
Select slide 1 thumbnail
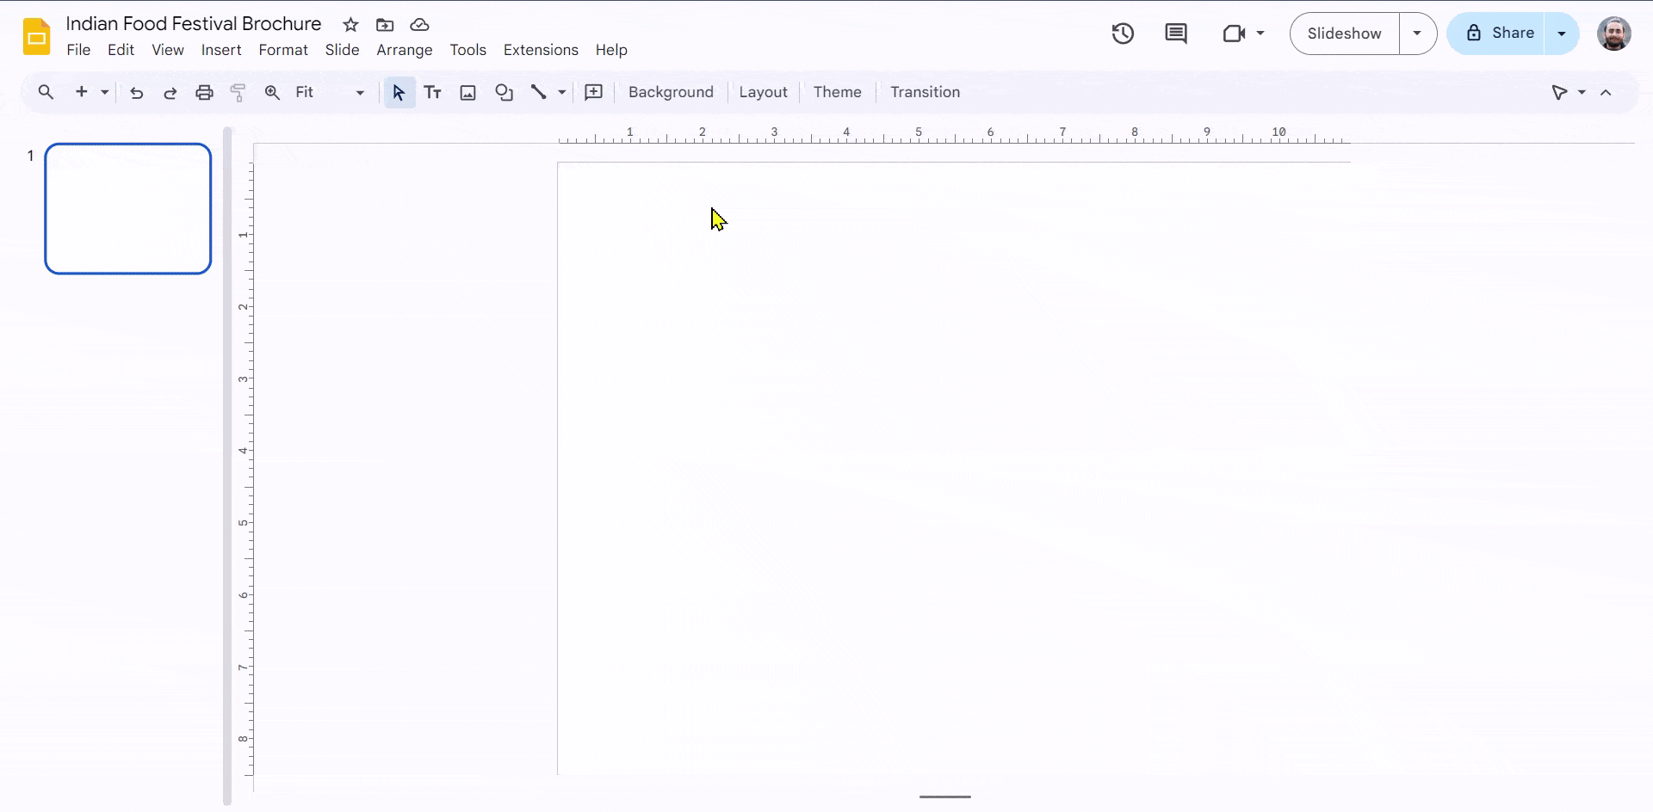click(x=127, y=209)
